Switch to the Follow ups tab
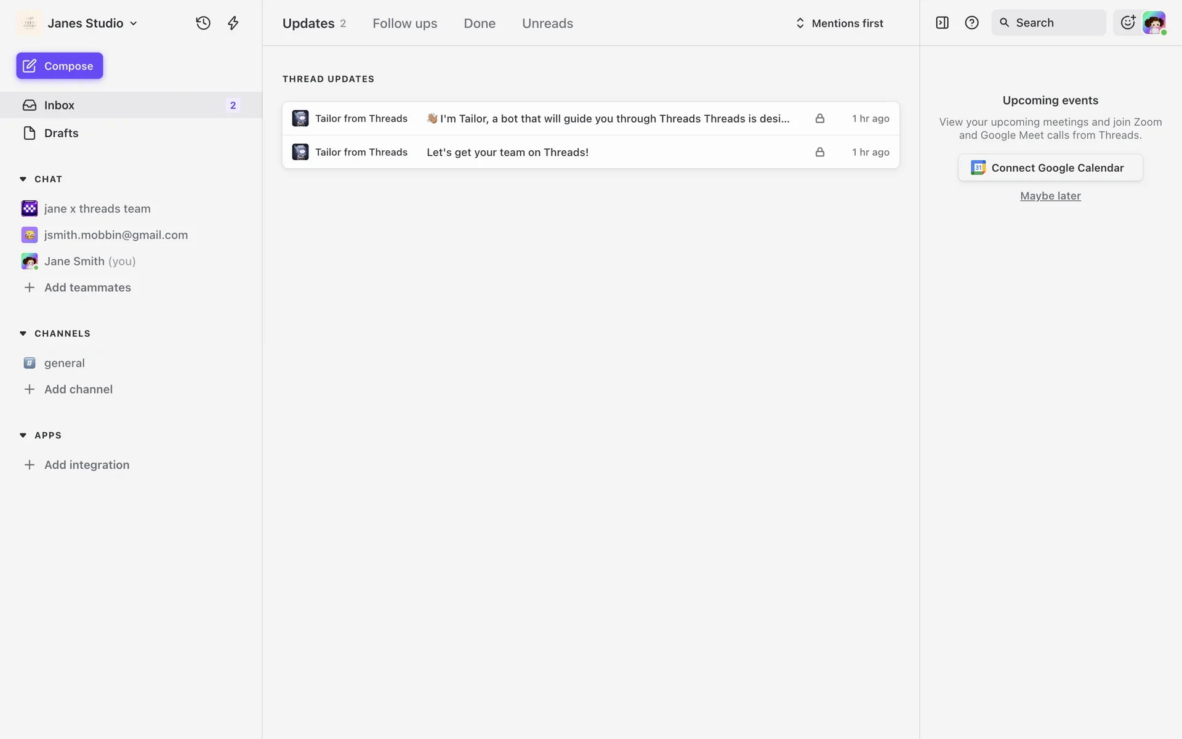This screenshot has width=1182, height=739. pyautogui.click(x=404, y=23)
